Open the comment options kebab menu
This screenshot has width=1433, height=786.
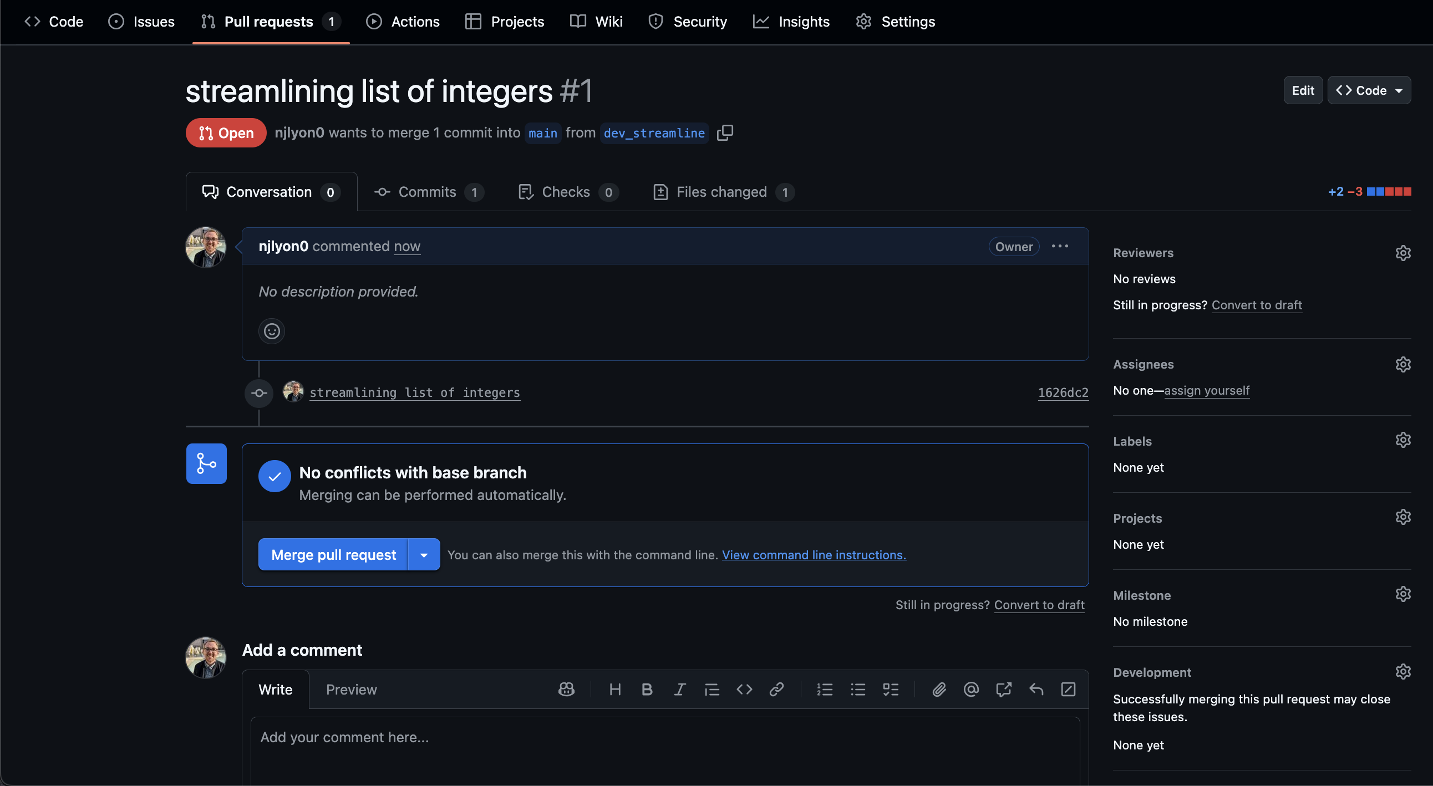[1059, 246]
